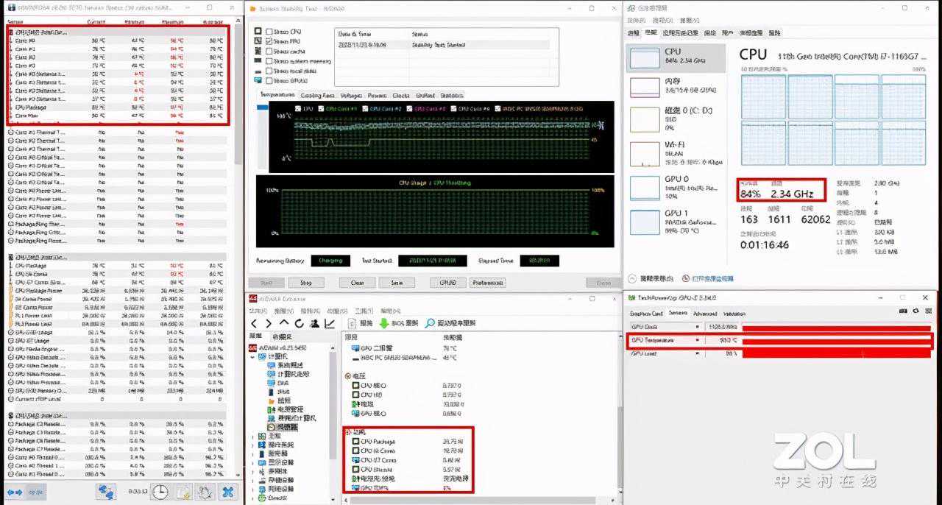This screenshot has height=505, width=942.
Task: Open the GPU Load sensor dropdown in GPU-Z
Action: click(698, 353)
